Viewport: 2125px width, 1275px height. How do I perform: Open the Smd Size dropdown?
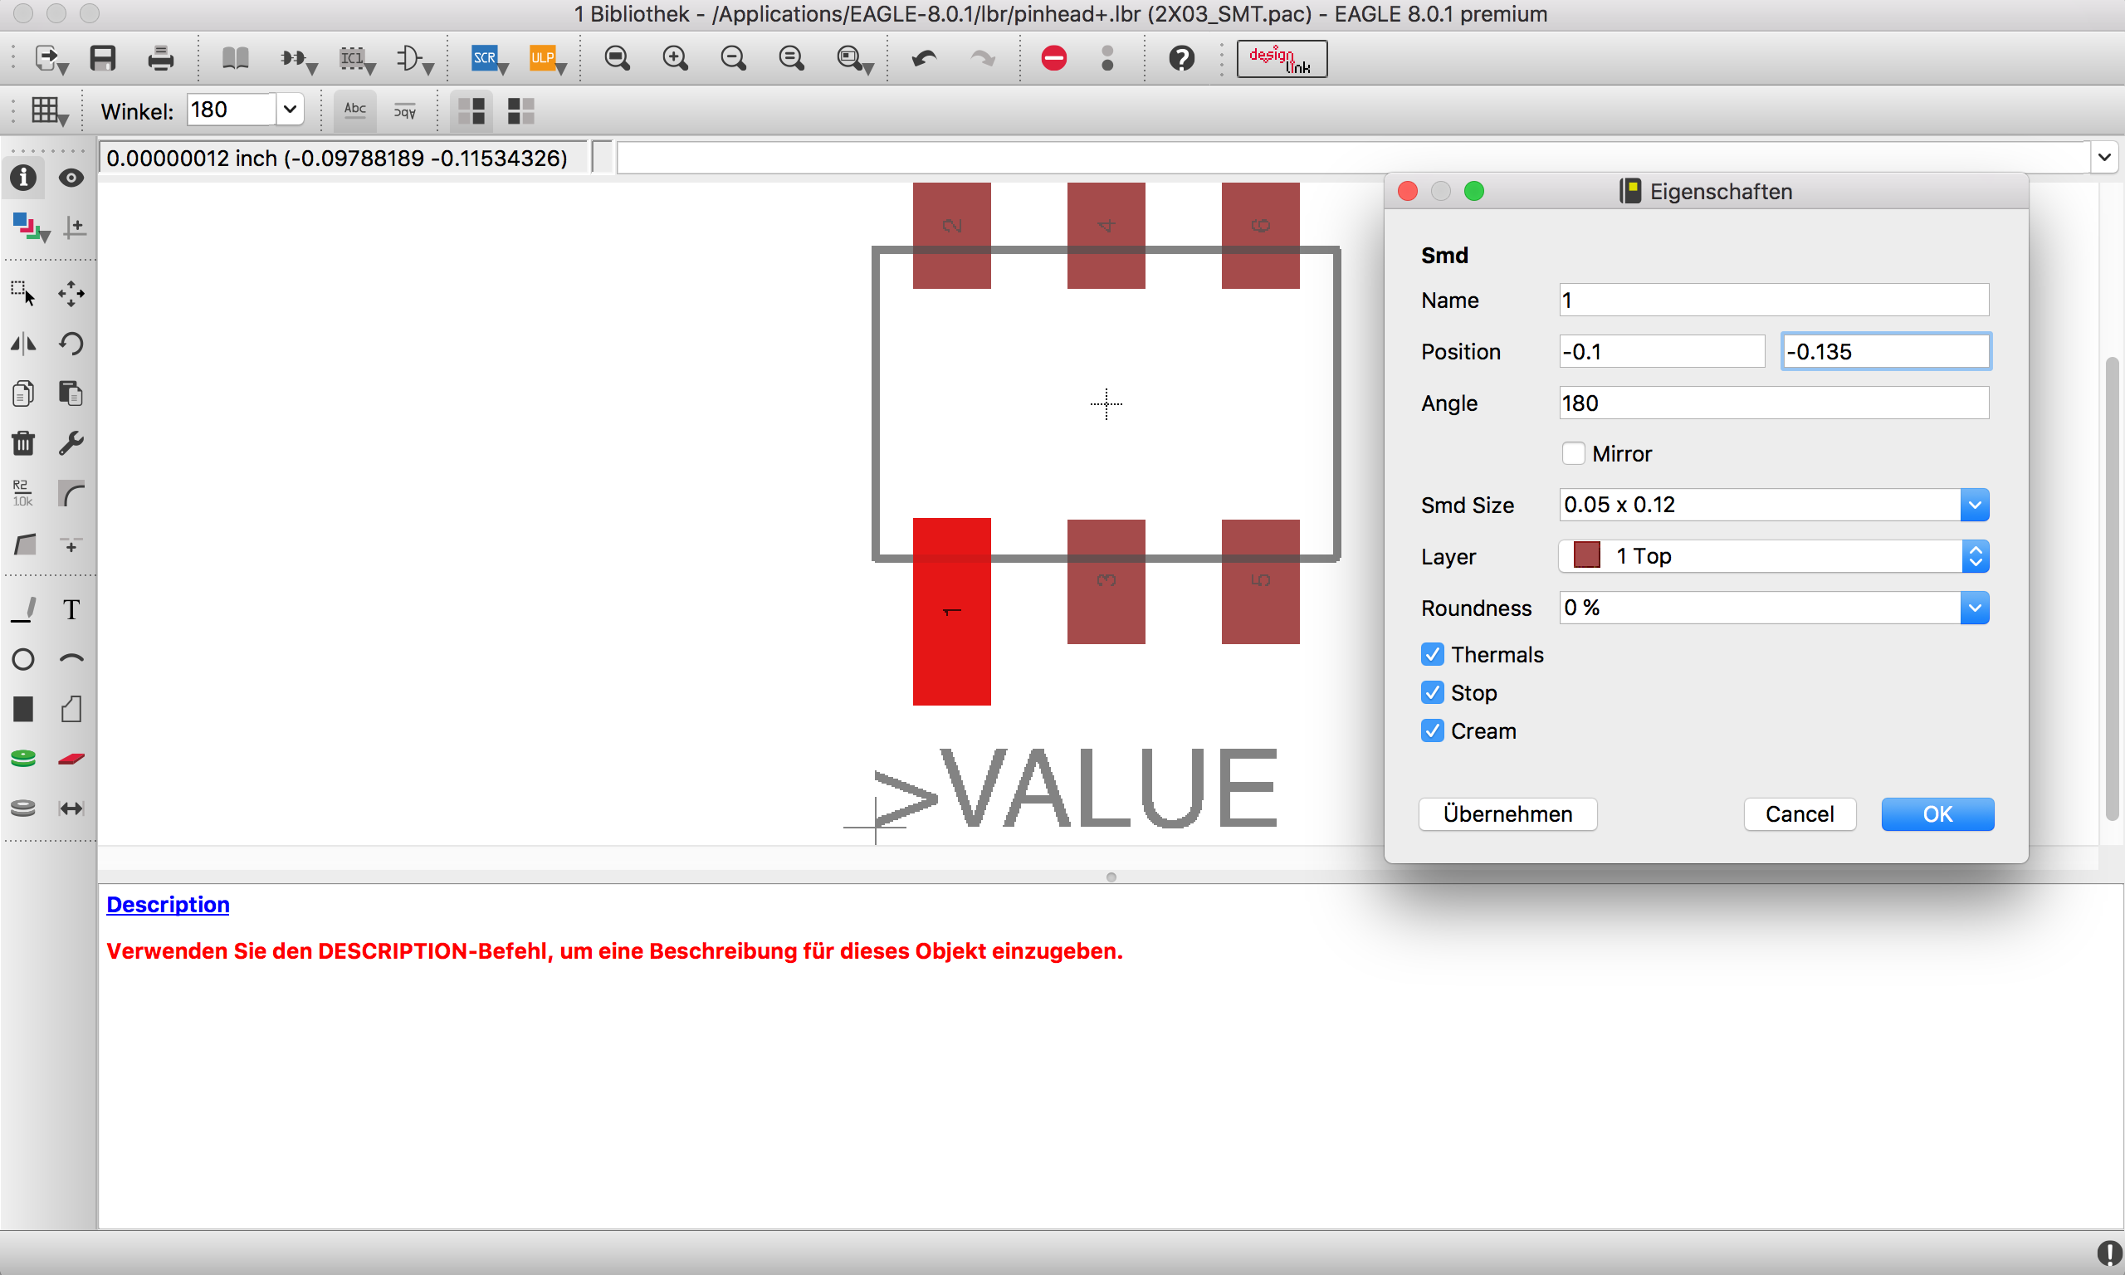coord(1975,506)
